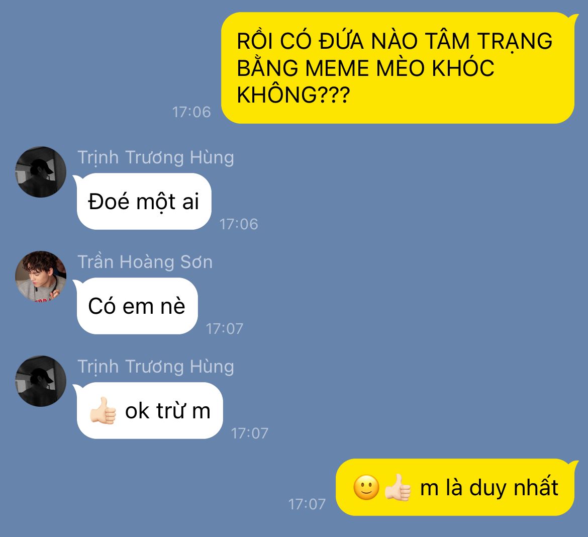Click the 17:07 timestamp after "Có em nè"
The height and width of the screenshot is (537, 588).
pyautogui.click(x=225, y=329)
